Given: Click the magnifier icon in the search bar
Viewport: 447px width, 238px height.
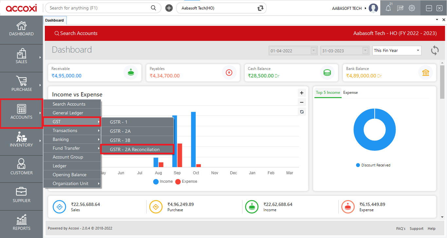Looking at the screenshot, I should click(153, 8).
